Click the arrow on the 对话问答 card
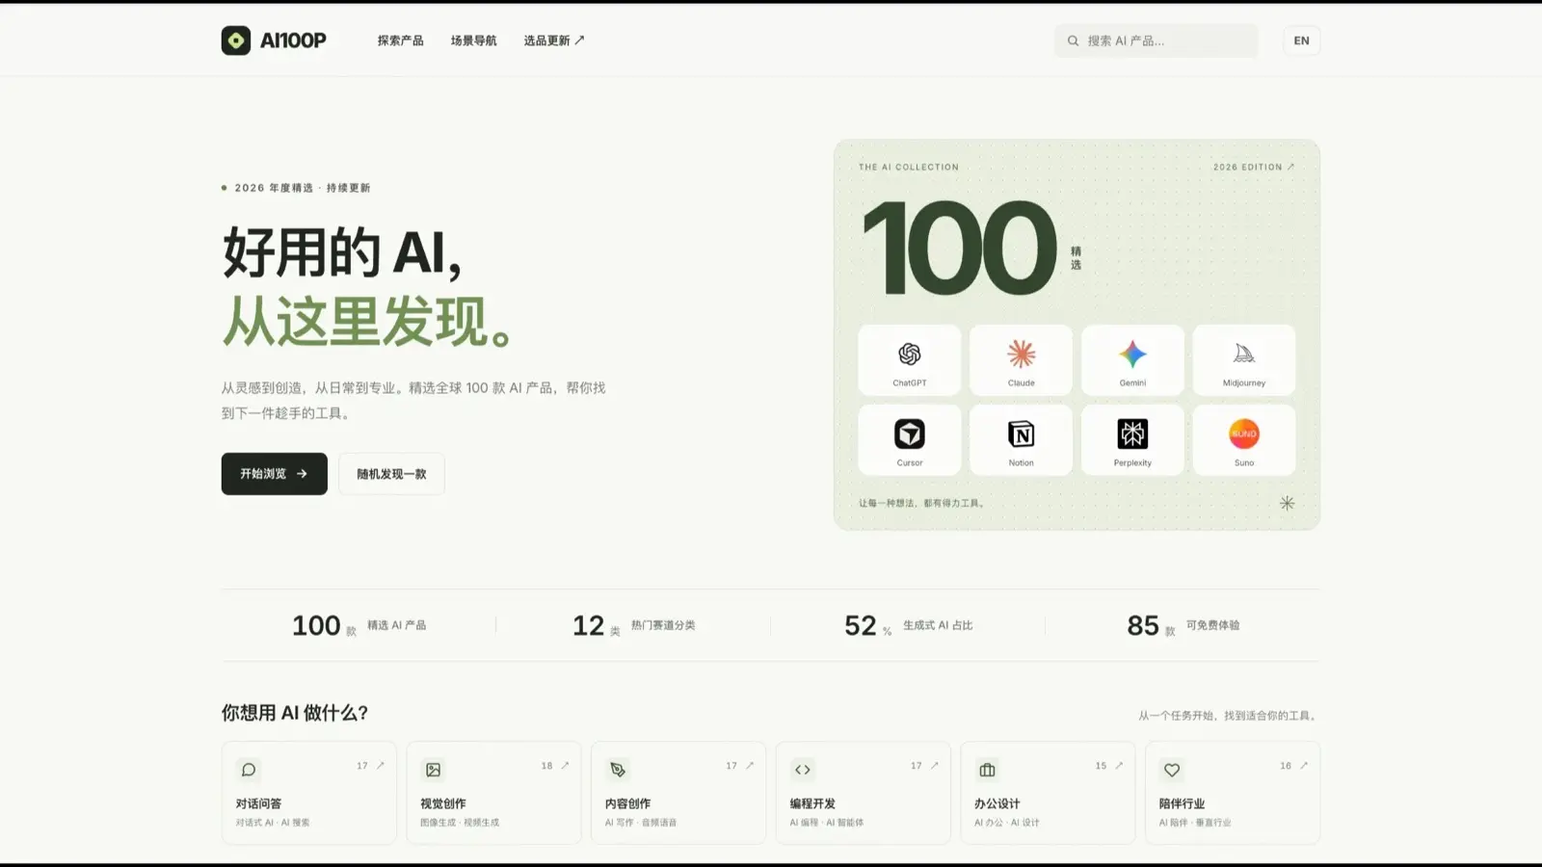Image resolution: width=1542 pixels, height=867 pixels. tap(380, 766)
